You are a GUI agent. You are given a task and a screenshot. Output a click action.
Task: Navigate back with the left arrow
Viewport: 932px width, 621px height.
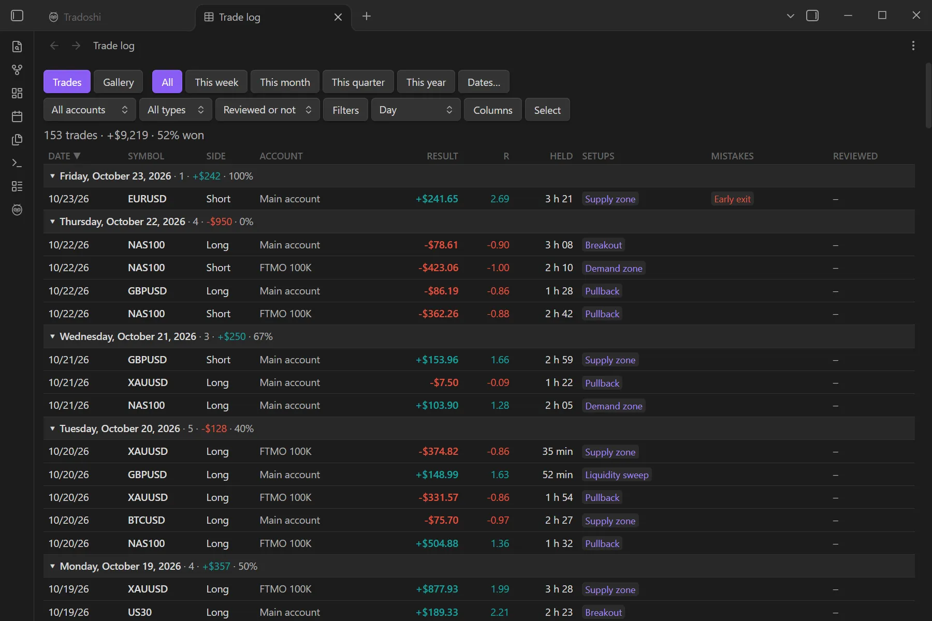(x=54, y=46)
